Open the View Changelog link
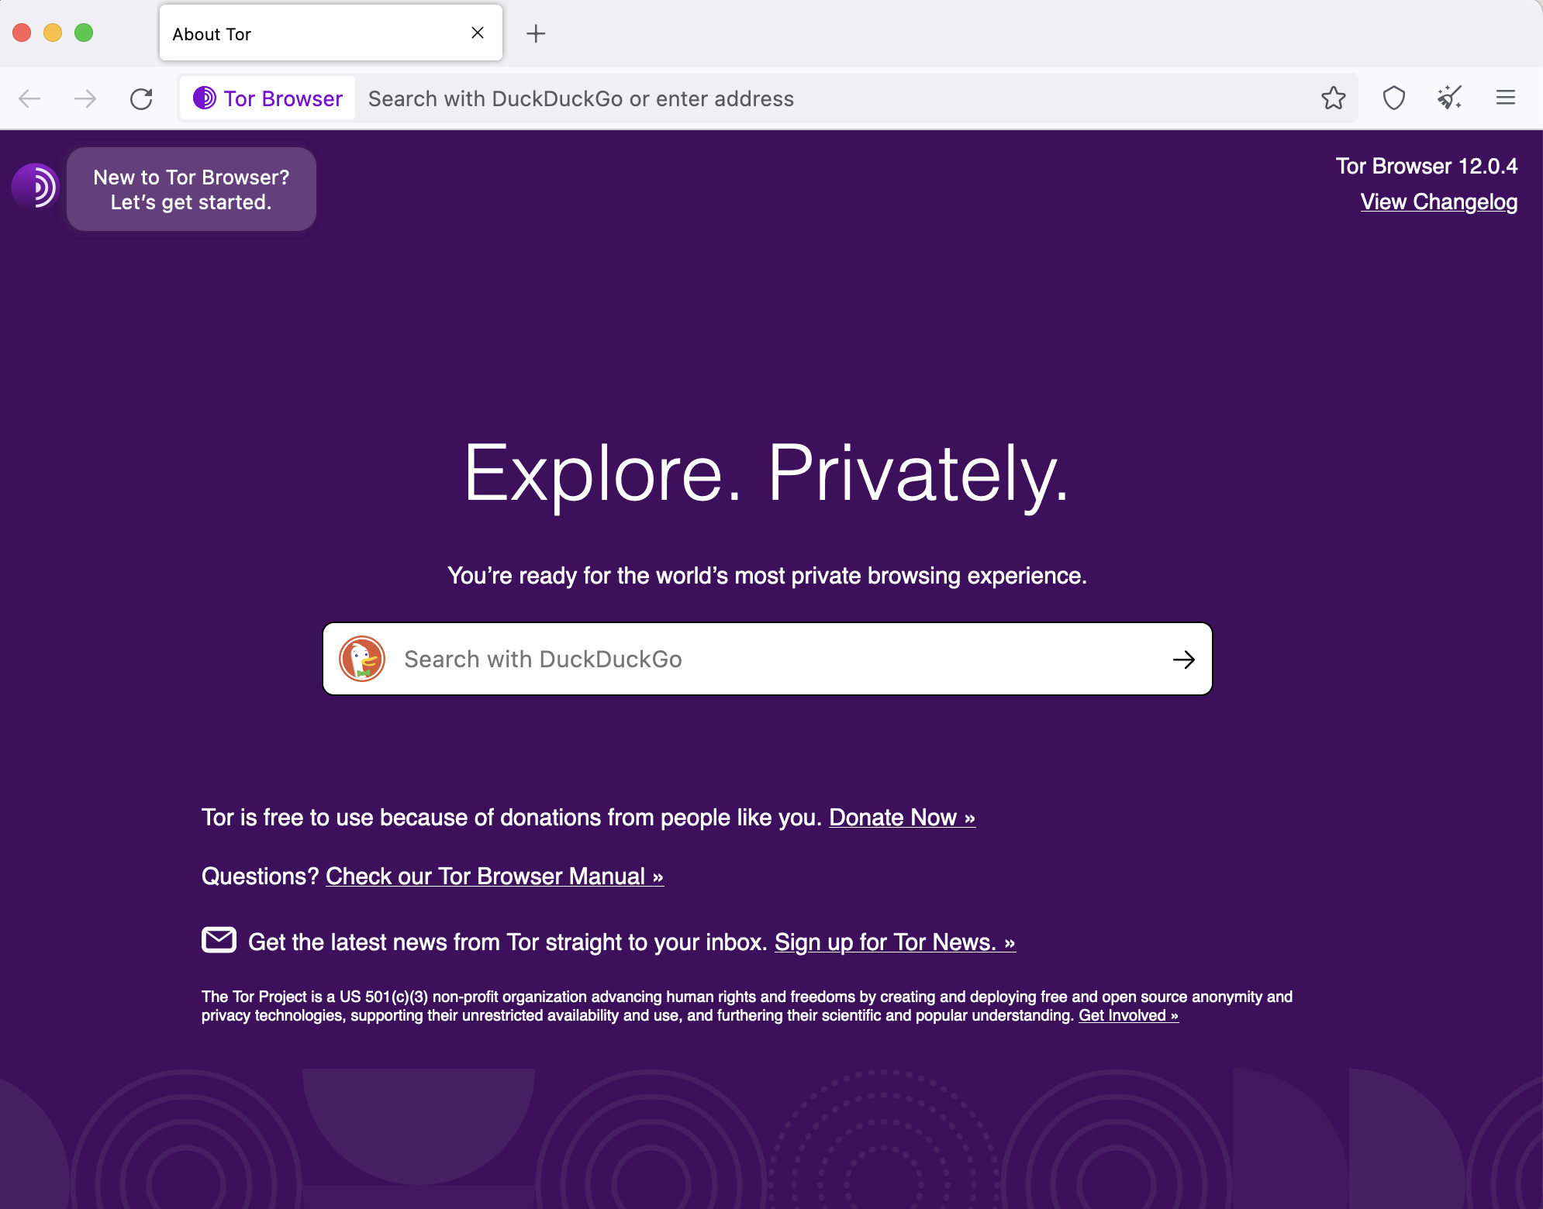This screenshot has width=1543, height=1209. (1439, 201)
